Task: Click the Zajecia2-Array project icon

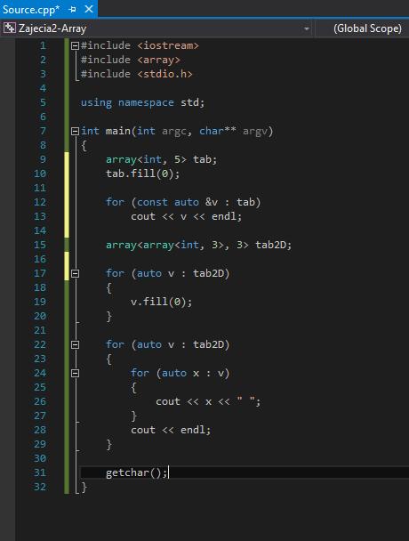Action: pyautogui.click(x=10, y=28)
